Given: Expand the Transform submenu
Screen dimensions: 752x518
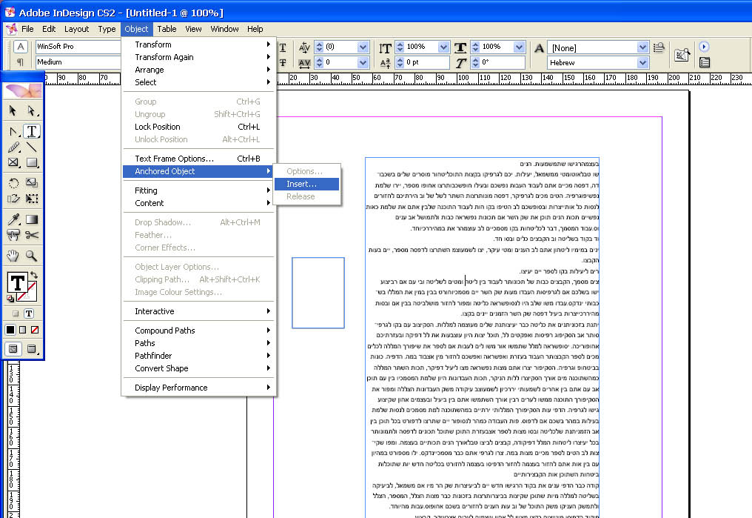Looking at the screenshot, I should [x=199, y=44].
